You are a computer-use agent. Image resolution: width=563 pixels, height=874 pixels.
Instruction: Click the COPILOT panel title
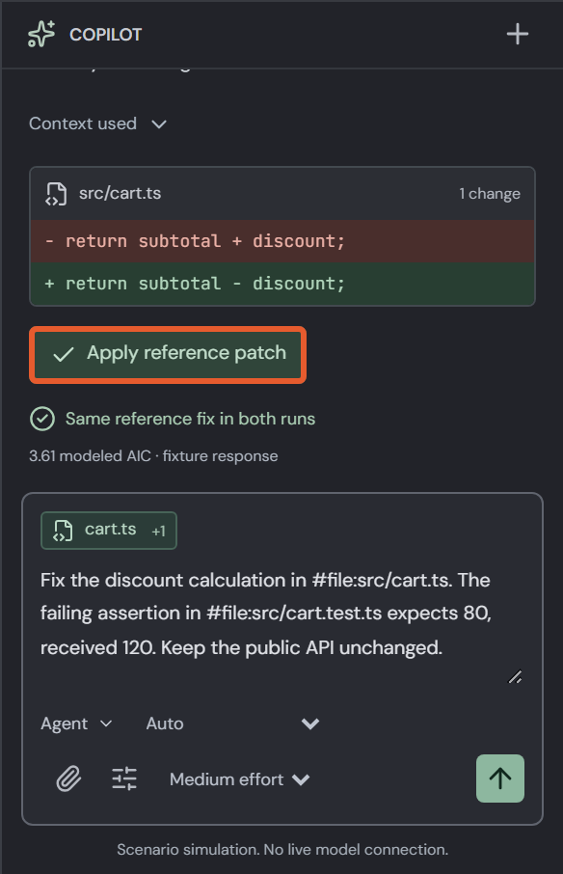click(105, 35)
